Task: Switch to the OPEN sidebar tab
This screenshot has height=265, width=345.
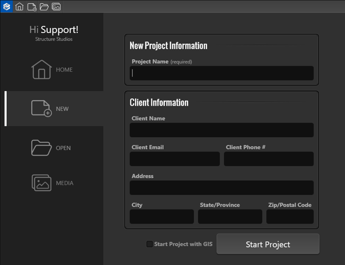Action: point(63,148)
